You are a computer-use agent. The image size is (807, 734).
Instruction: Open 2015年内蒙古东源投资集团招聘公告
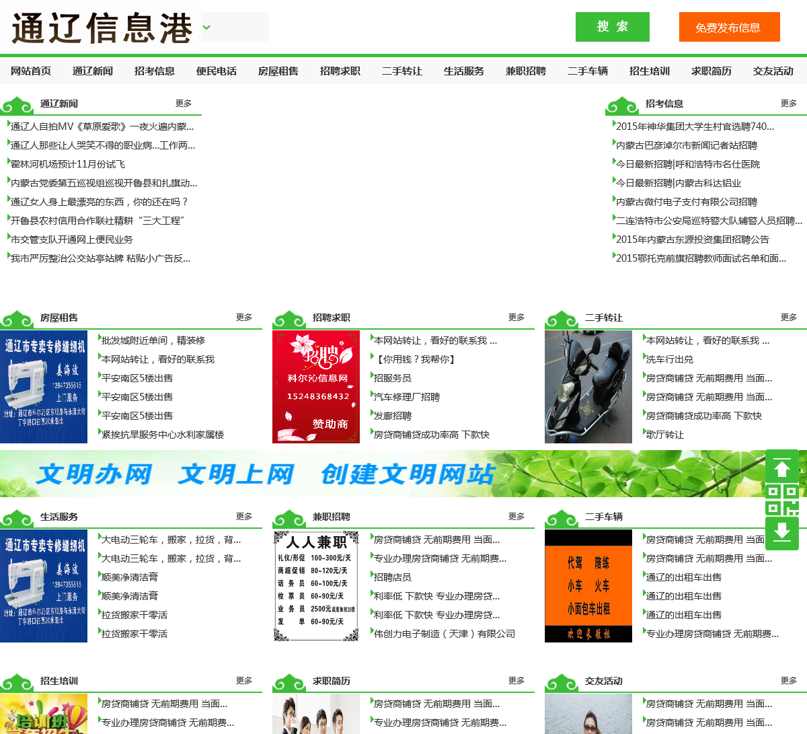click(693, 240)
